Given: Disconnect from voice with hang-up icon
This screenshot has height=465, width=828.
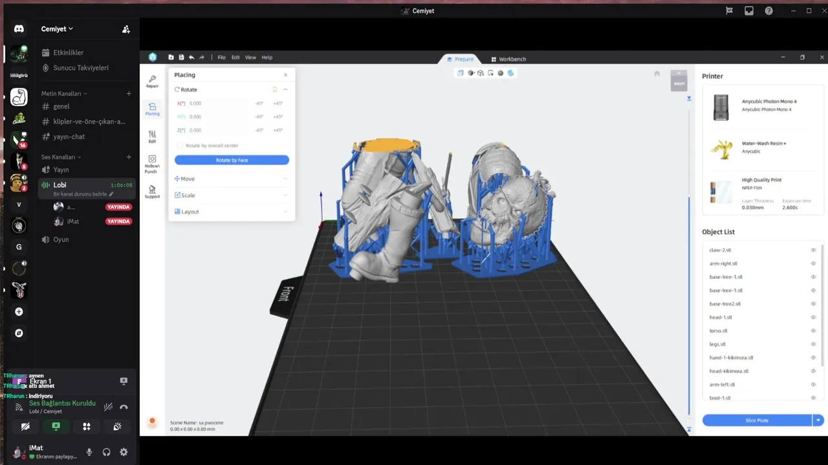Looking at the screenshot, I should (x=124, y=407).
